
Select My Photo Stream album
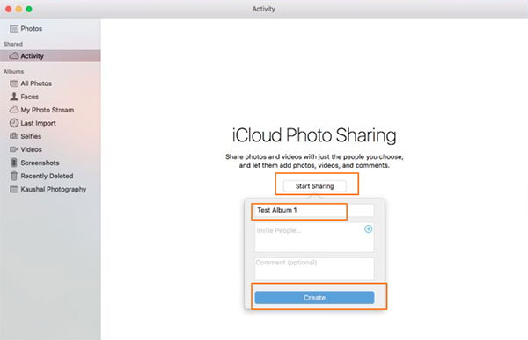pos(50,110)
